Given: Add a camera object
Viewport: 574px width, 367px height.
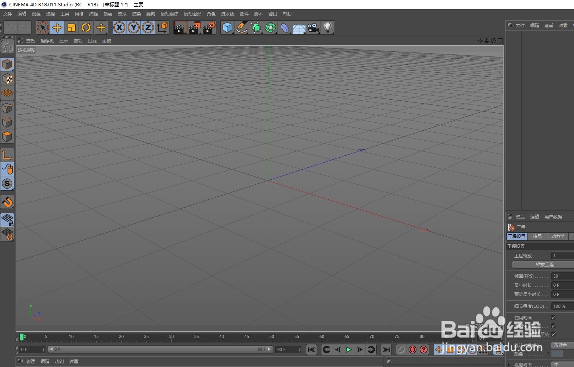Looking at the screenshot, I should point(313,27).
